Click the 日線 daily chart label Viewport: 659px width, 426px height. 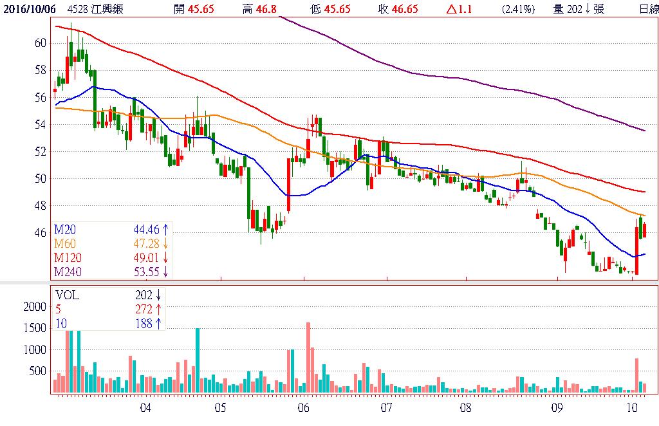648,9
